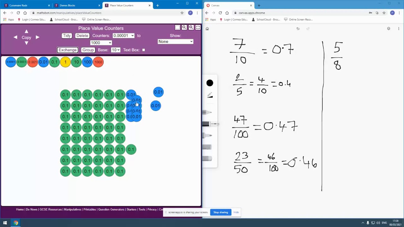Screen dimensions: 404x227
Task: Click the Canvas home icon
Action: pyautogui.click(x=207, y=29)
